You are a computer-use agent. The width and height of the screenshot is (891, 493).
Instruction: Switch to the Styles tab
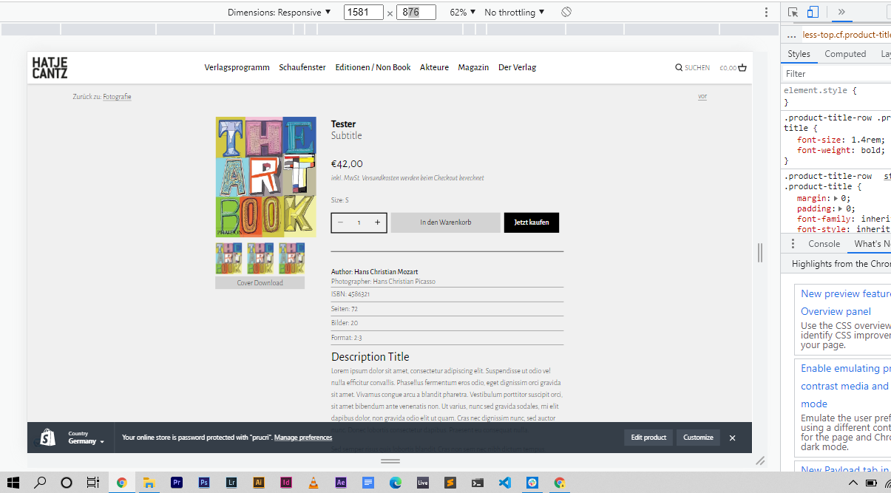click(x=799, y=54)
